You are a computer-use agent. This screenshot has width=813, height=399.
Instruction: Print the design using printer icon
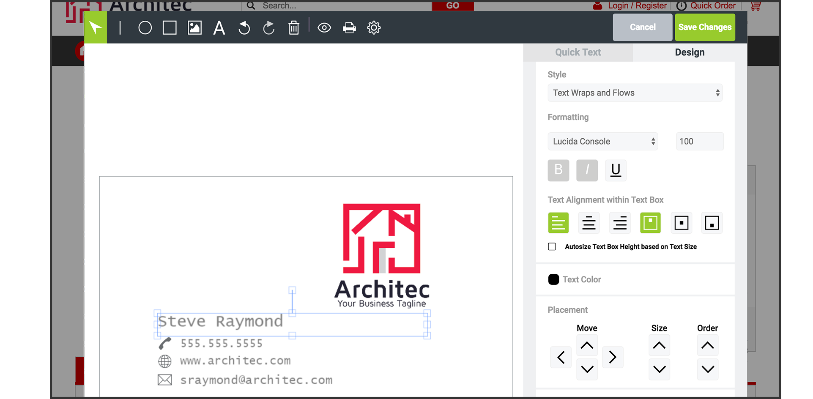click(x=349, y=28)
